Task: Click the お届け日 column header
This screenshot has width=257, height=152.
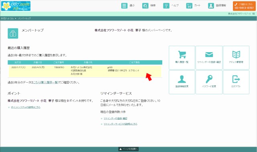Action: pyautogui.click(x=38, y=63)
